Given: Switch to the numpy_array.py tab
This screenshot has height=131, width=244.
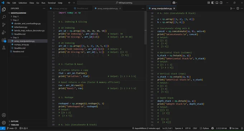Looking at the screenshot, I should coord(60,8).
